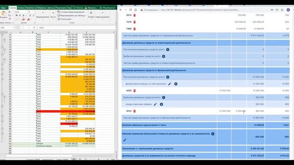Switch to the Рецензирование ribbon tab

click(x=61, y=8)
